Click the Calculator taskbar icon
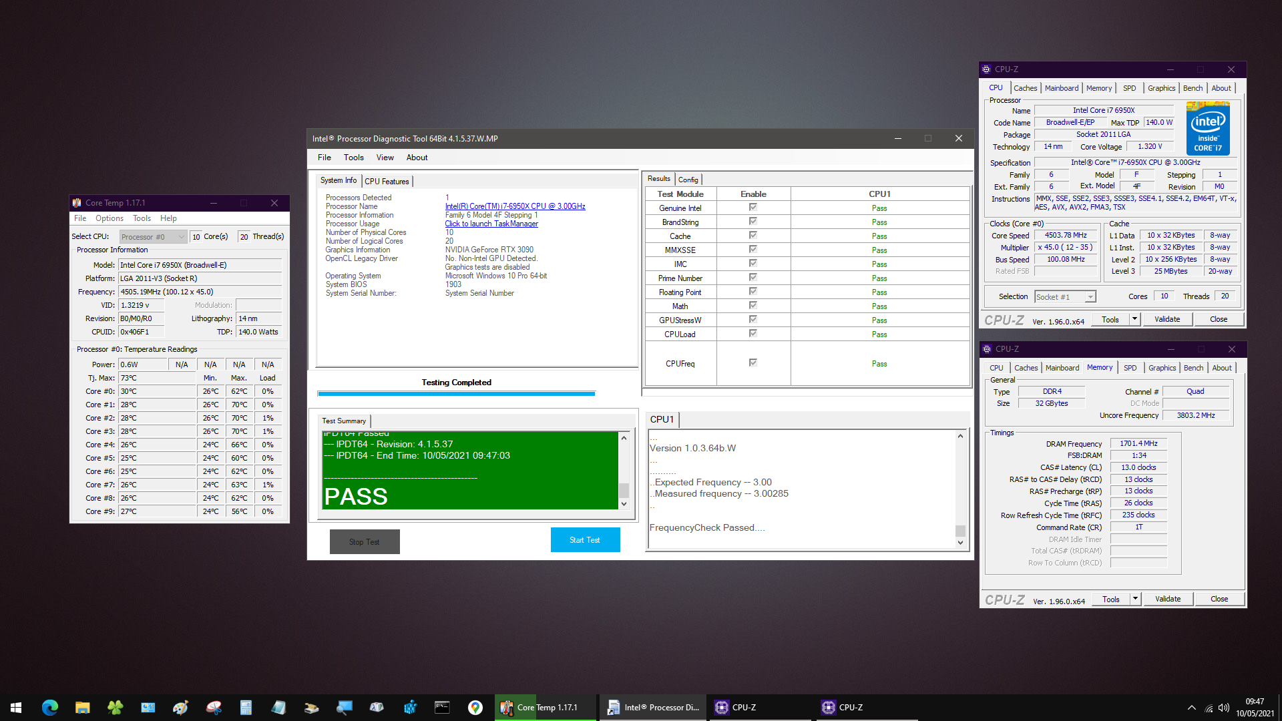1282x721 pixels. click(246, 708)
